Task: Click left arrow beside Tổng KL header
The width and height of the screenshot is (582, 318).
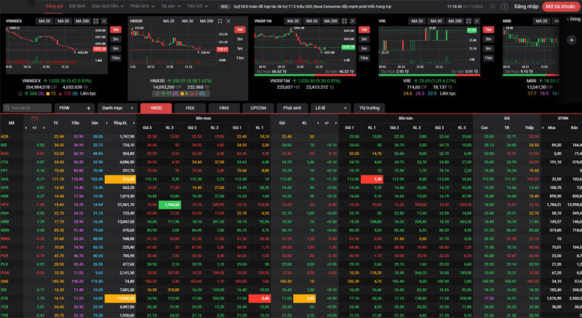Action: click(107, 123)
